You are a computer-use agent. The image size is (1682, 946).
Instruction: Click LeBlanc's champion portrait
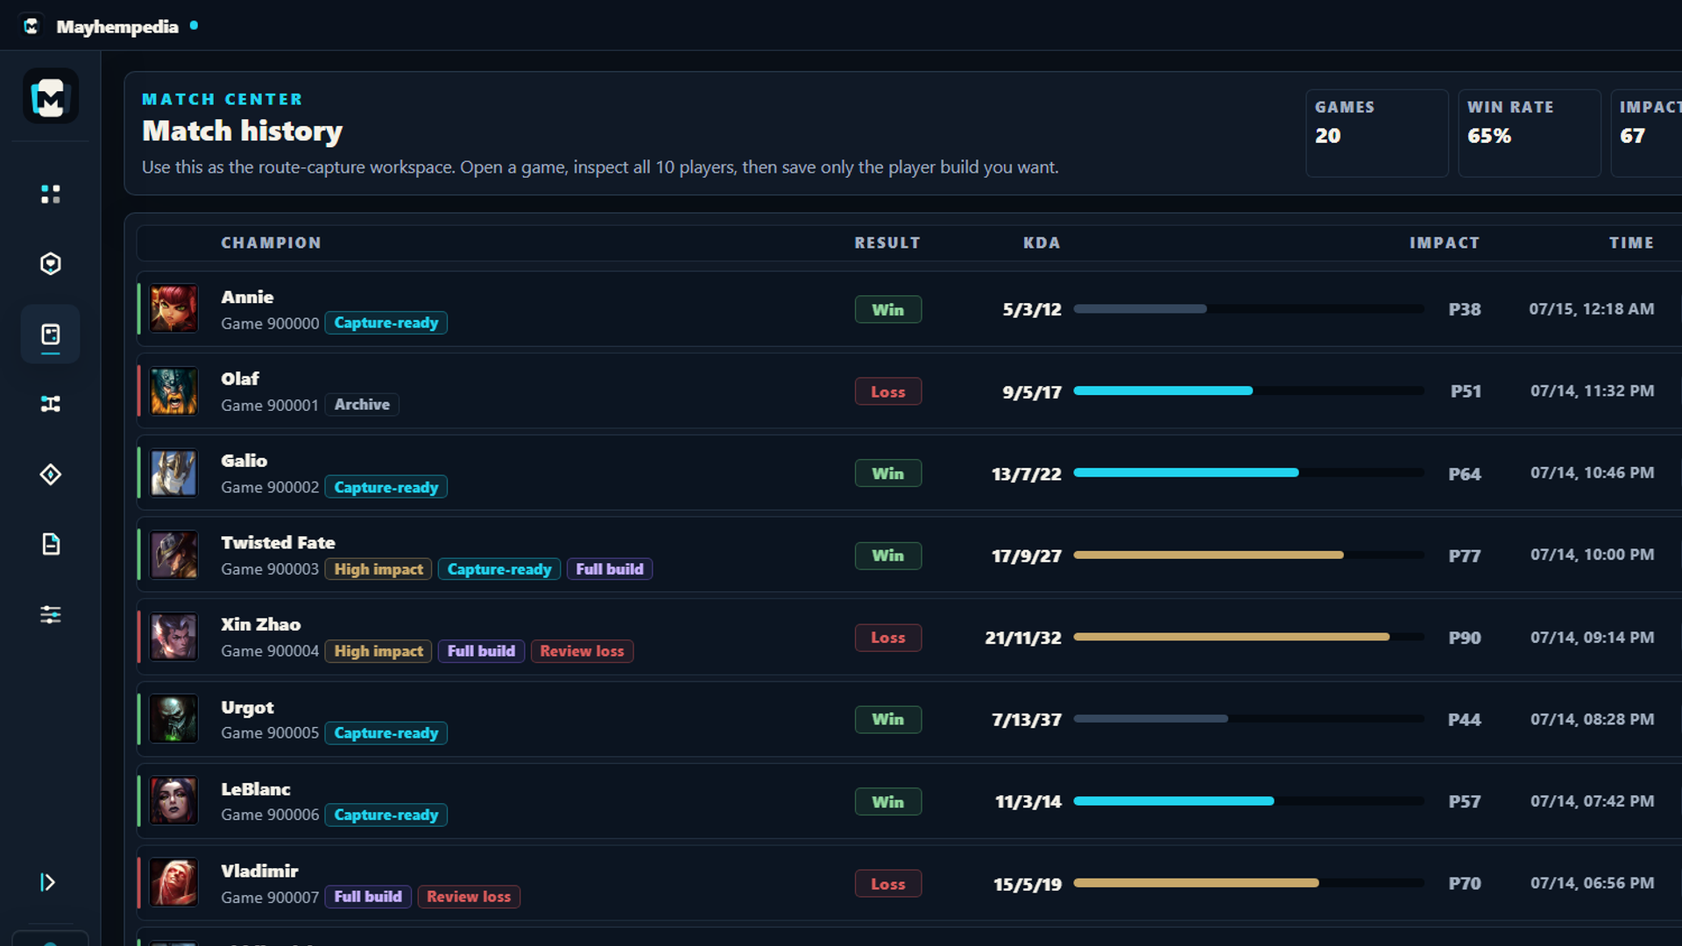click(x=173, y=801)
